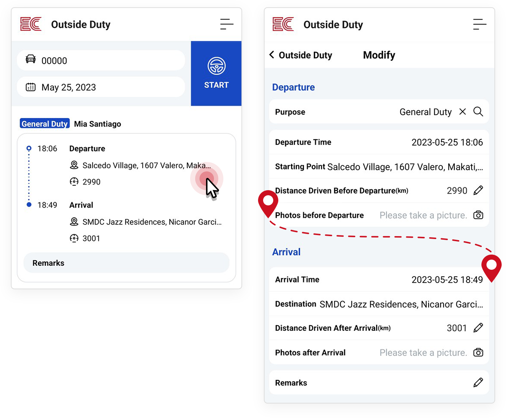Open the Arrival Time value row
Screen dimensions: 506x418
[379, 280]
